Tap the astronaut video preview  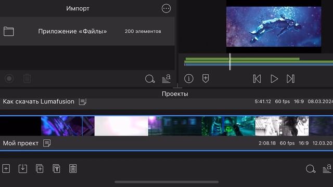[274, 26]
